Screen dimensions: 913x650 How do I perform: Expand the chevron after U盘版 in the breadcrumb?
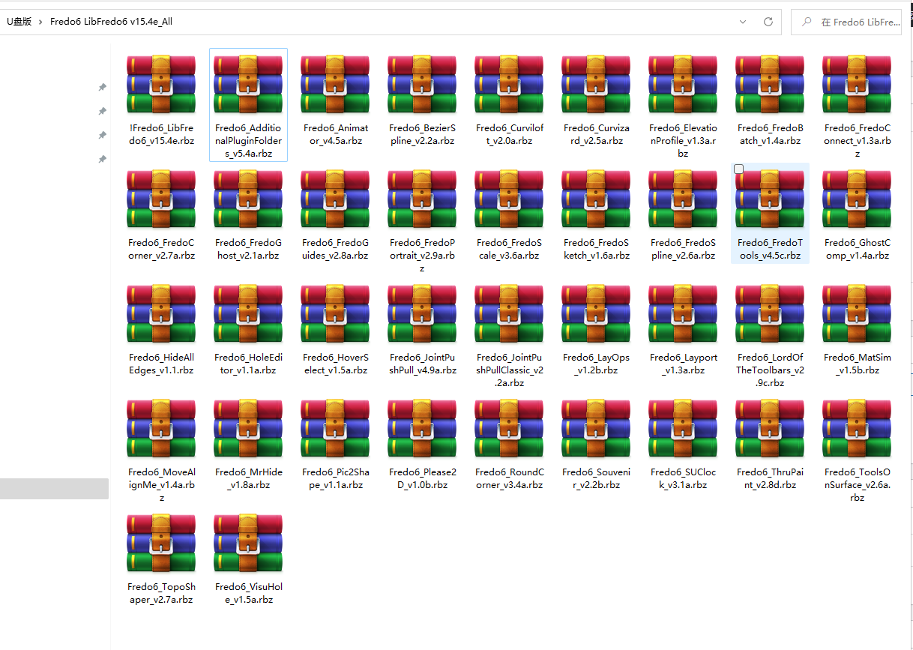(x=40, y=22)
